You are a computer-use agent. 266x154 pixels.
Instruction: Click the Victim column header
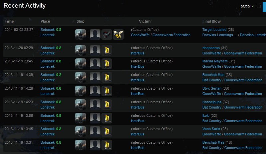point(145,21)
